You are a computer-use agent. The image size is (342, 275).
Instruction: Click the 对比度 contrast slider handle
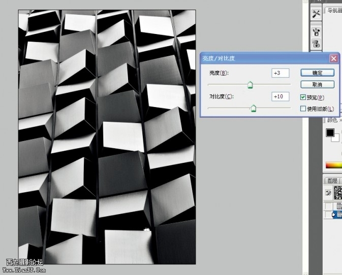tap(253, 108)
